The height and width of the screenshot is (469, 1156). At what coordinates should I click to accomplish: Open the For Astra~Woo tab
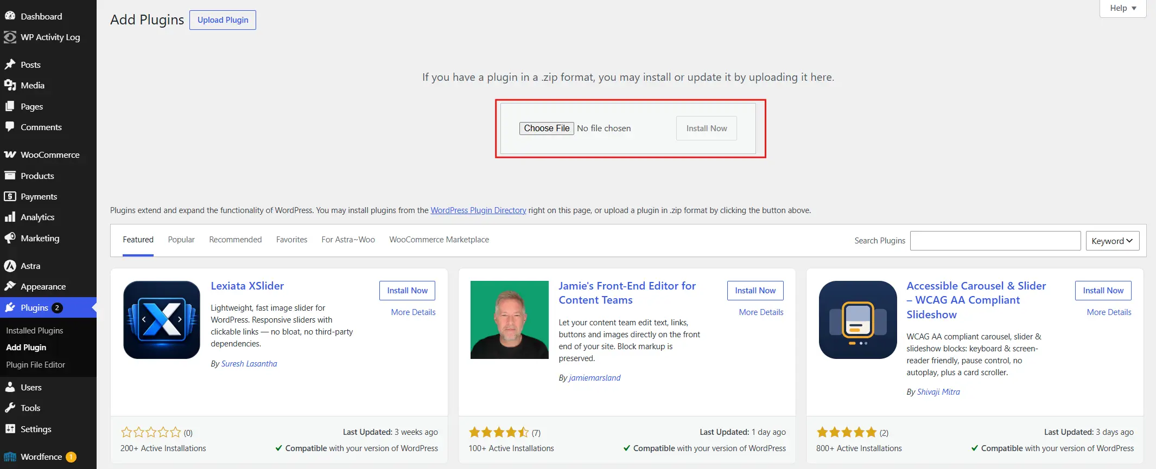tap(348, 240)
